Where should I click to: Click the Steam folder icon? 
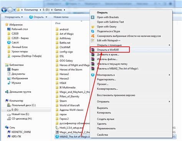(57, 101)
